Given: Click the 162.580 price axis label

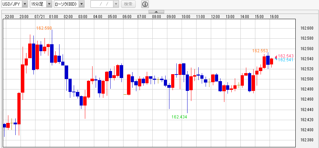Looking at the screenshot, I should (307, 38).
